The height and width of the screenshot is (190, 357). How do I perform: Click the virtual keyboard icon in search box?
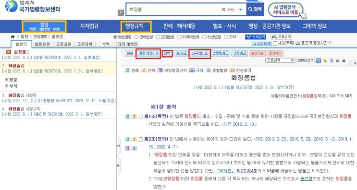tap(231, 10)
